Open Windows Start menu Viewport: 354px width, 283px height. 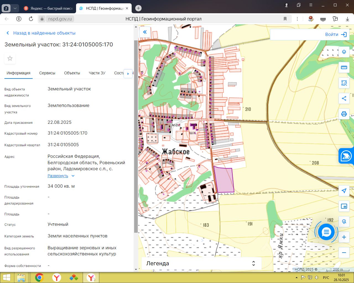point(7,277)
